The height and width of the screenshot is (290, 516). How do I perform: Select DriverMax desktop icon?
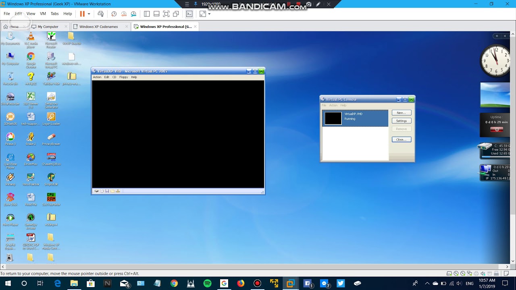click(31, 159)
